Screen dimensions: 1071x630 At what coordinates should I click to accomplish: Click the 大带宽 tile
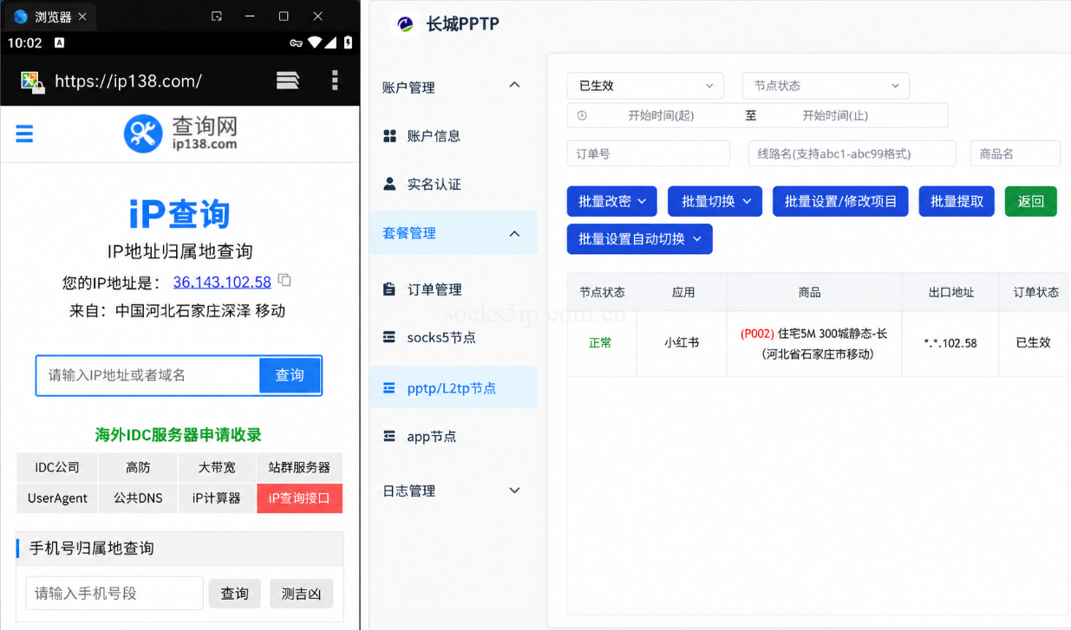[x=217, y=467]
